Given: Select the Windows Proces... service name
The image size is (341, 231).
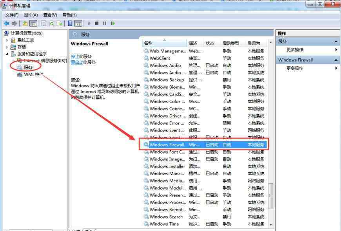Looking at the screenshot, I should 168,202.
